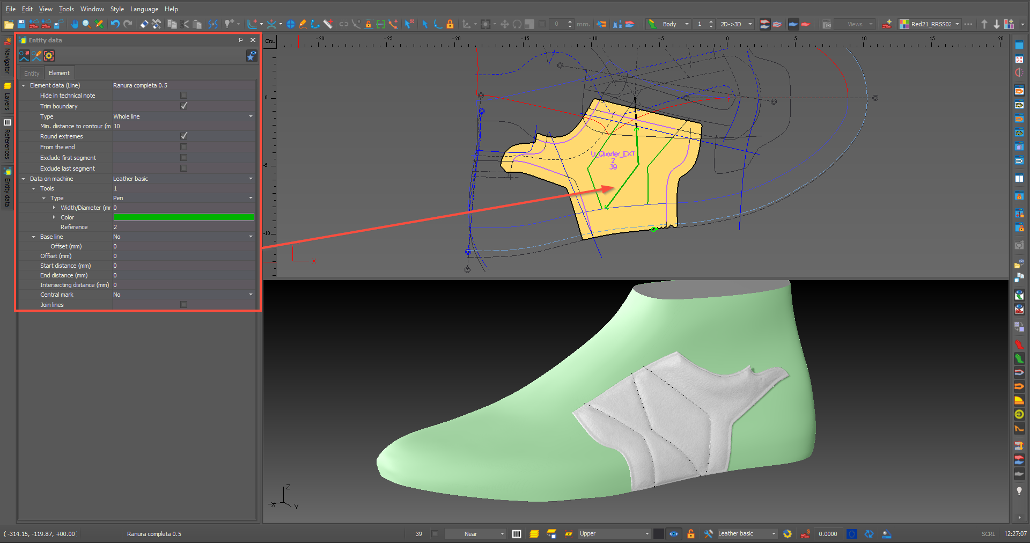Switch to the Entity tab

pos(32,74)
